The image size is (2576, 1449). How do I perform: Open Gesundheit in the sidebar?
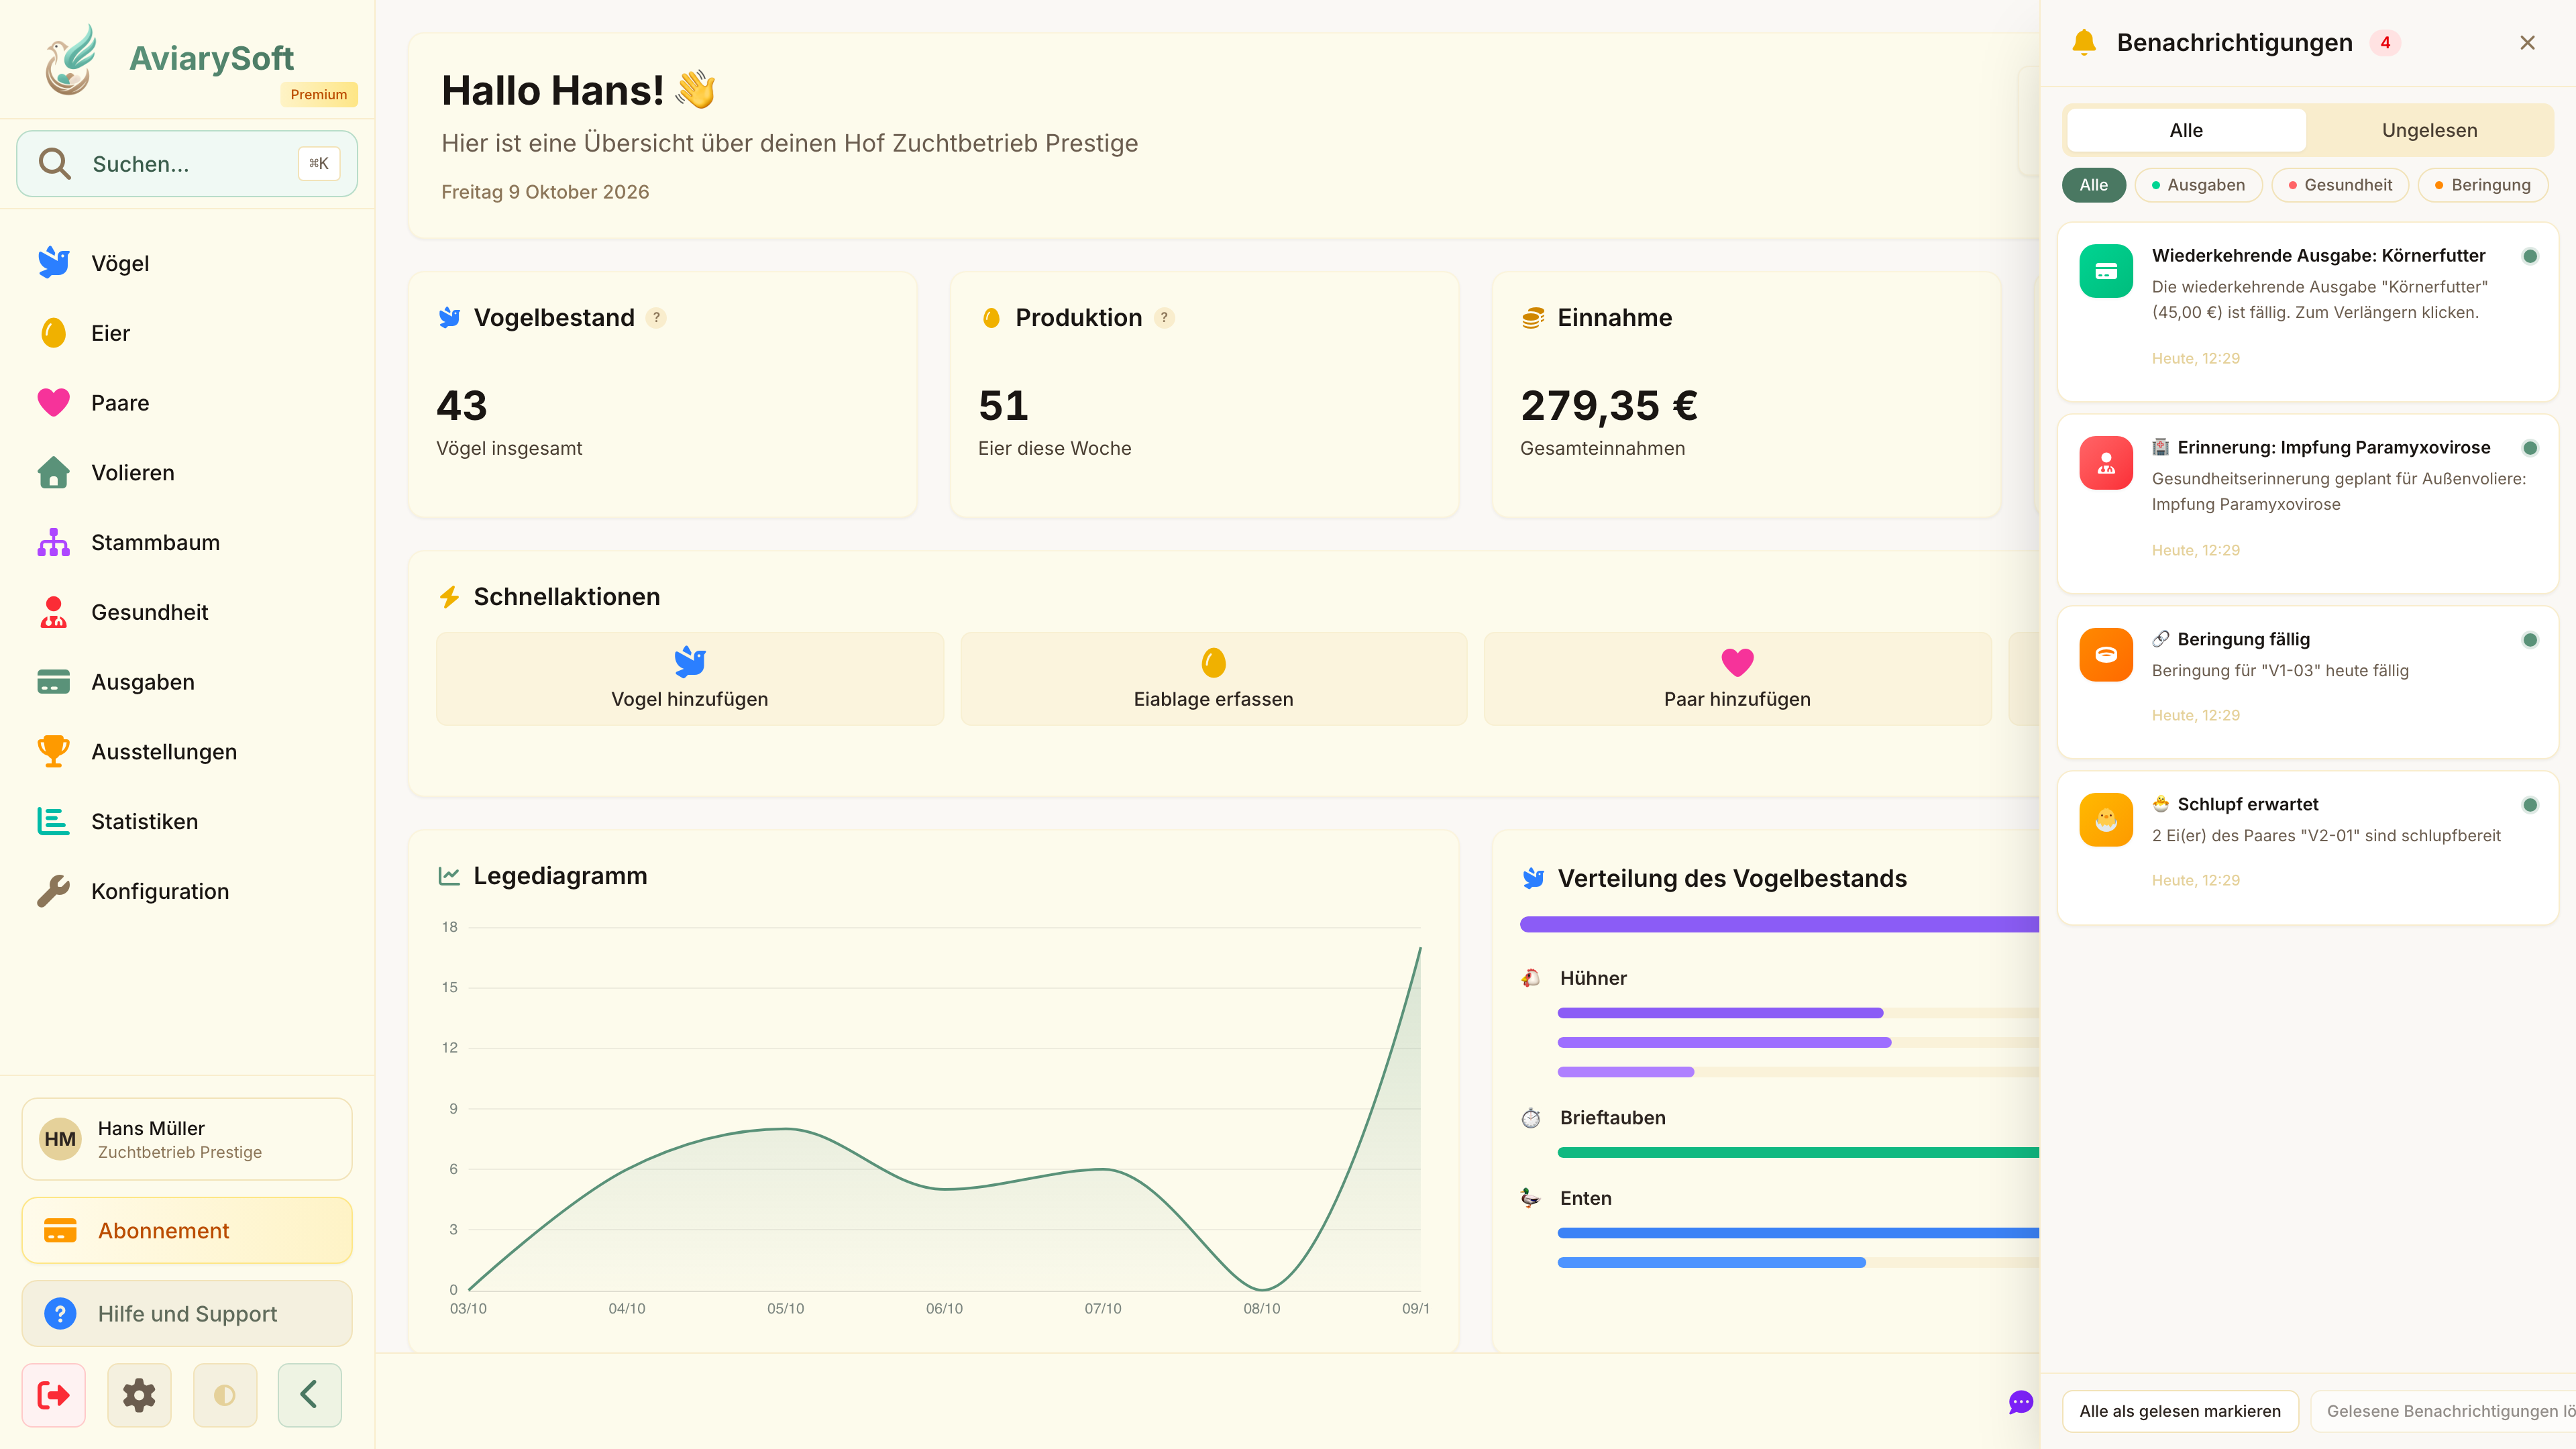187,612
